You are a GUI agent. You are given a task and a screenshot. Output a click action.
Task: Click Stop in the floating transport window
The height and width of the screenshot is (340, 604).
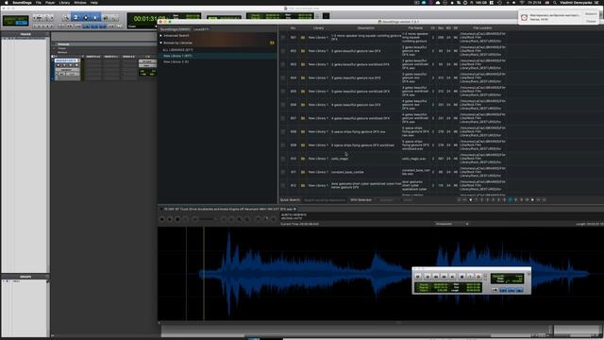[x=461, y=277]
